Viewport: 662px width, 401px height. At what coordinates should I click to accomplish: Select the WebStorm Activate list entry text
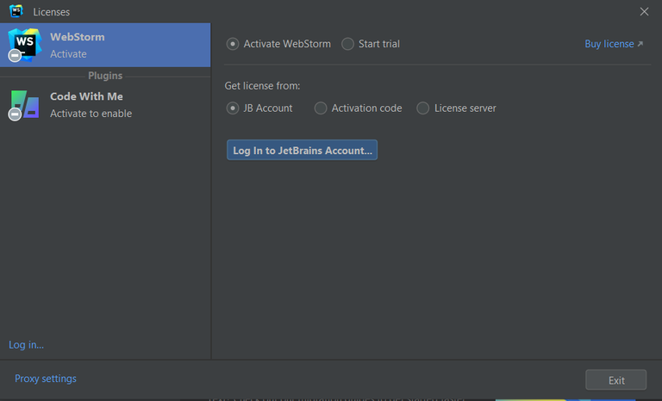(x=78, y=45)
